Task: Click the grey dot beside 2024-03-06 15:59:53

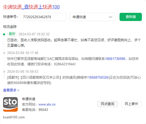Action: (x=4, y=72)
